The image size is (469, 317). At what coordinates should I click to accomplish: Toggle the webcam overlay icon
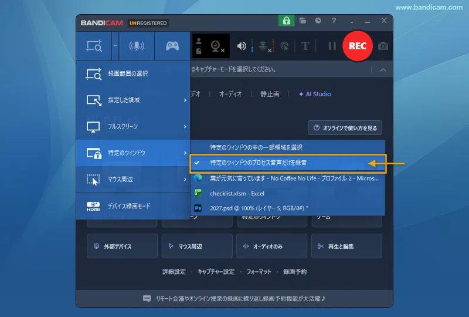pyautogui.click(x=217, y=46)
